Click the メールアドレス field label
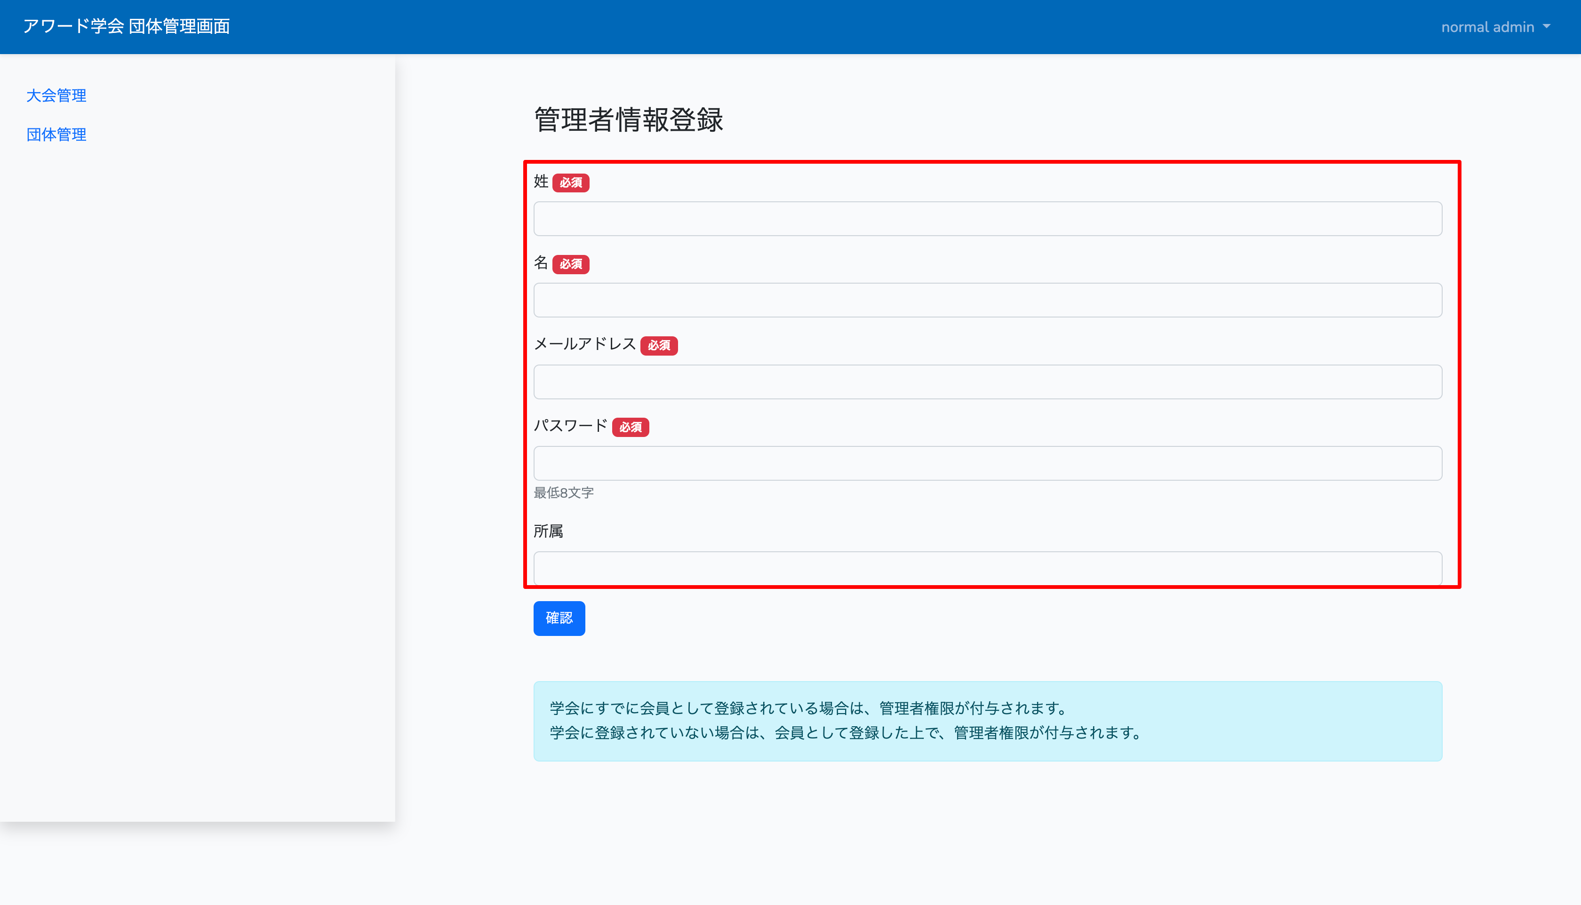1581x905 pixels. tap(584, 344)
